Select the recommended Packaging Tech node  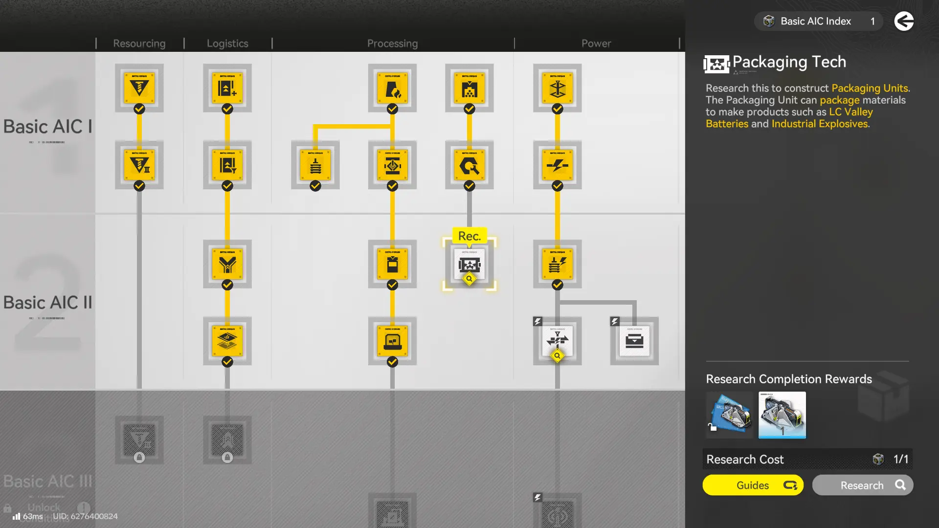click(x=469, y=265)
